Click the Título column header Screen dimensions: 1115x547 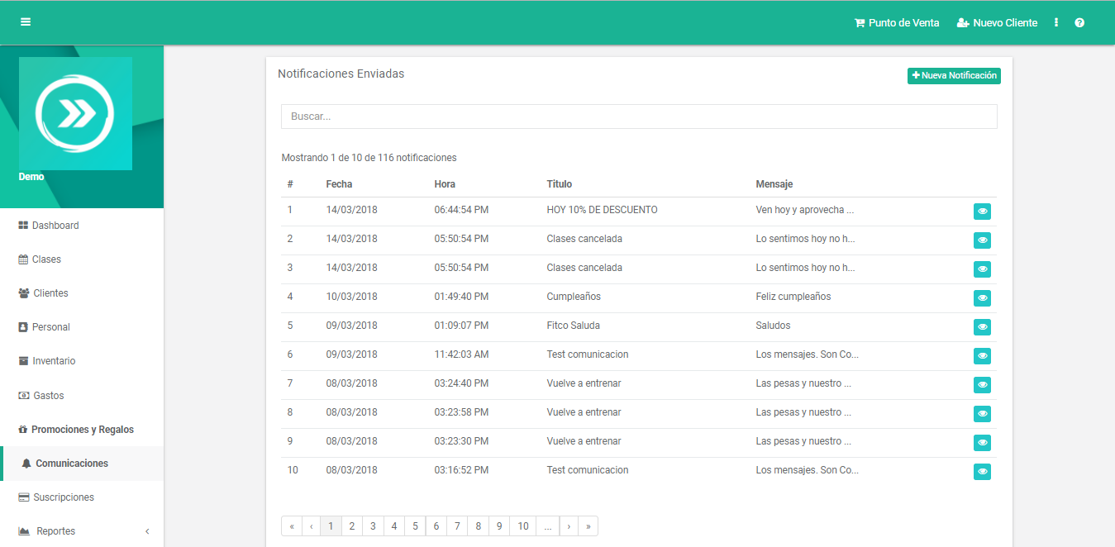coord(560,184)
